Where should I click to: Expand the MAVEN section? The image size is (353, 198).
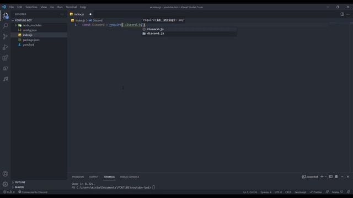click(40, 187)
